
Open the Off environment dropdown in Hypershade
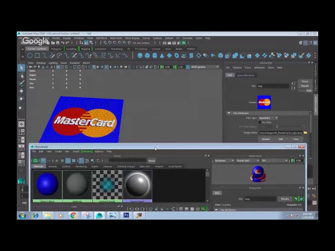tap(274, 161)
